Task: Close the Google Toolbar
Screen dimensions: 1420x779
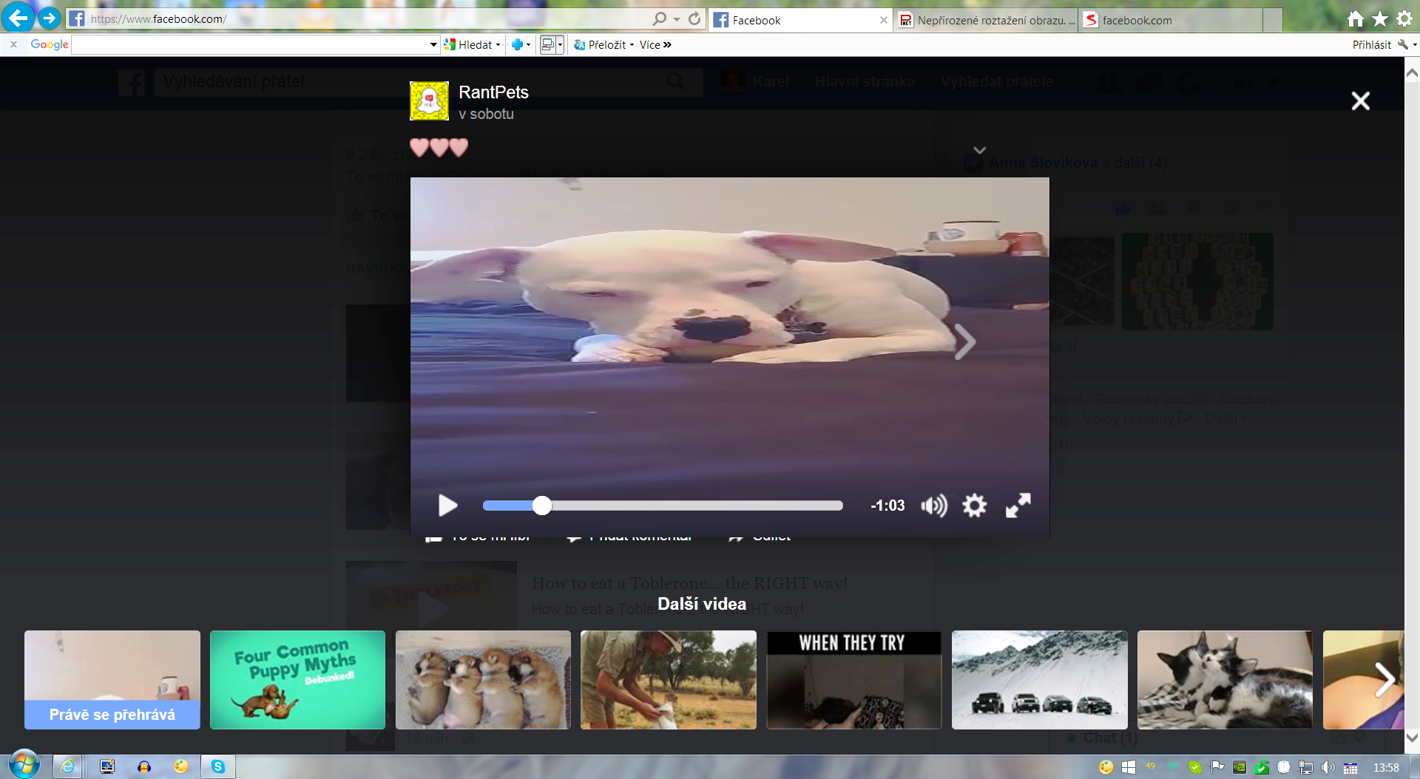Action: tap(13, 44)
